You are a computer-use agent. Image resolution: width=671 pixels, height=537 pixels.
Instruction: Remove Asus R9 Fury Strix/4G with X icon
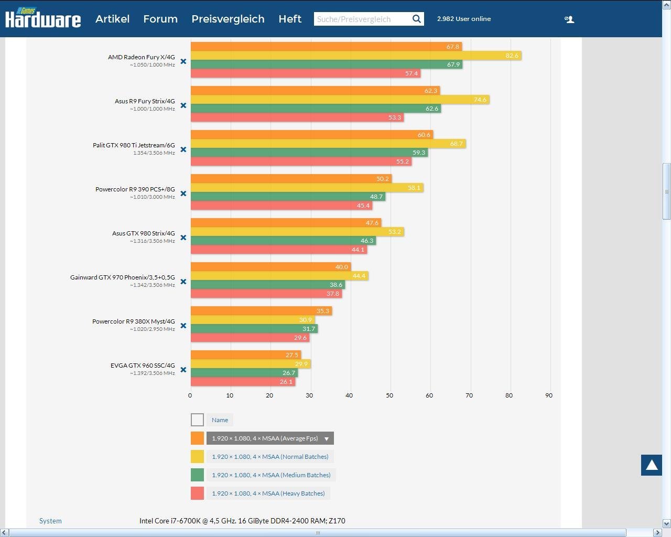click(183, 105)
